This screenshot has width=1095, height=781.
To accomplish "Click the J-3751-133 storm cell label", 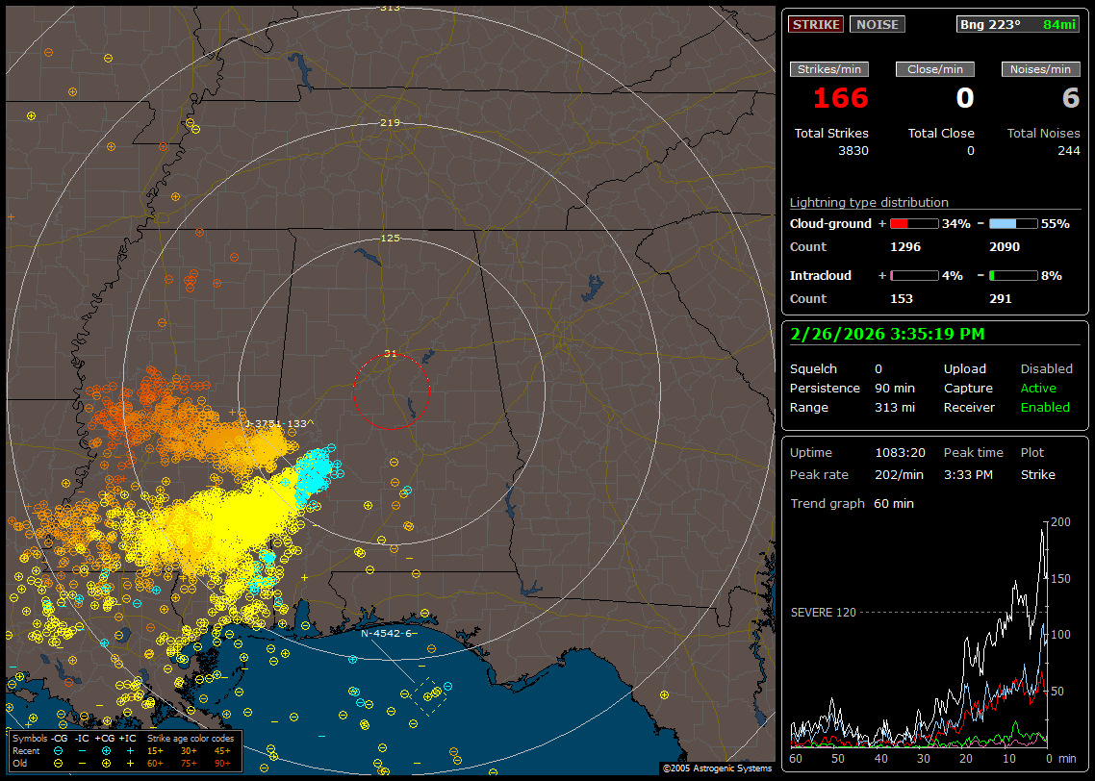I will pos(277,423).
